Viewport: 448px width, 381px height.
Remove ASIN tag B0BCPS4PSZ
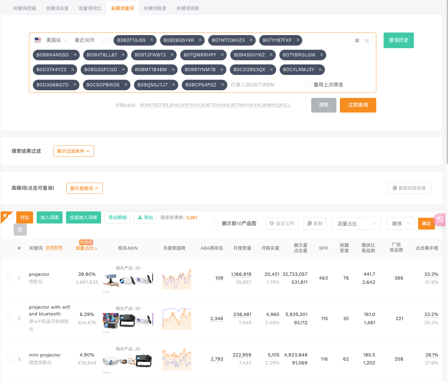[x=223, y=85]
